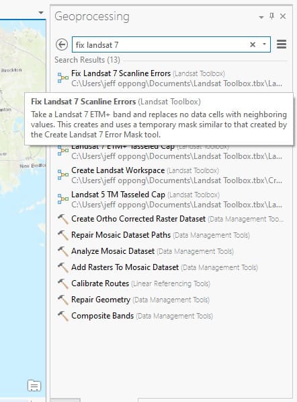Click in the fix landsat 7 search field
This screenshot has height=402, width=297.
(160, 45)
